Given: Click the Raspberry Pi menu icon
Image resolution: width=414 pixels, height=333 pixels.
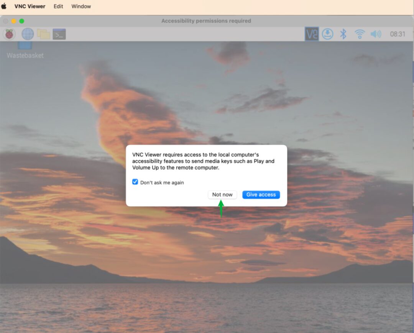Looking at the screenshot, I should (x=9, y=34).
